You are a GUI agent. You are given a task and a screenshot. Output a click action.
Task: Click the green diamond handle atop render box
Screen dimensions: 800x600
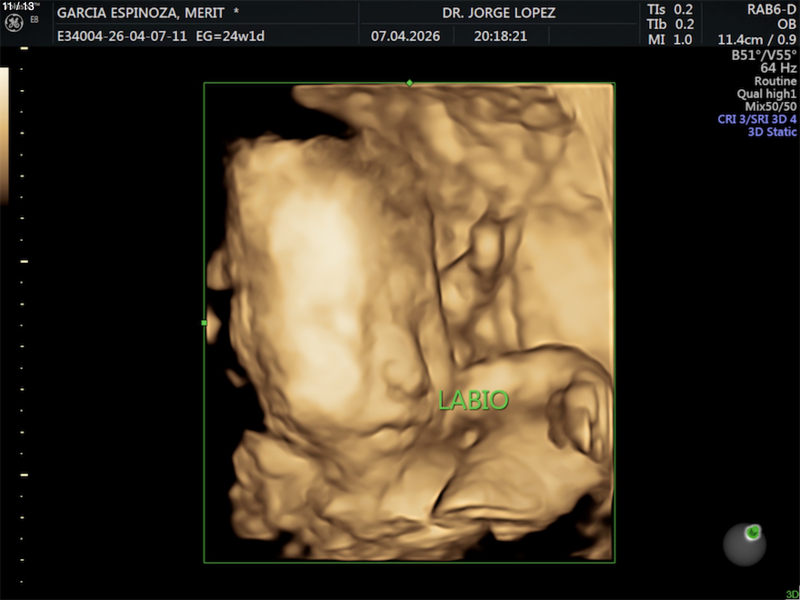410,83
